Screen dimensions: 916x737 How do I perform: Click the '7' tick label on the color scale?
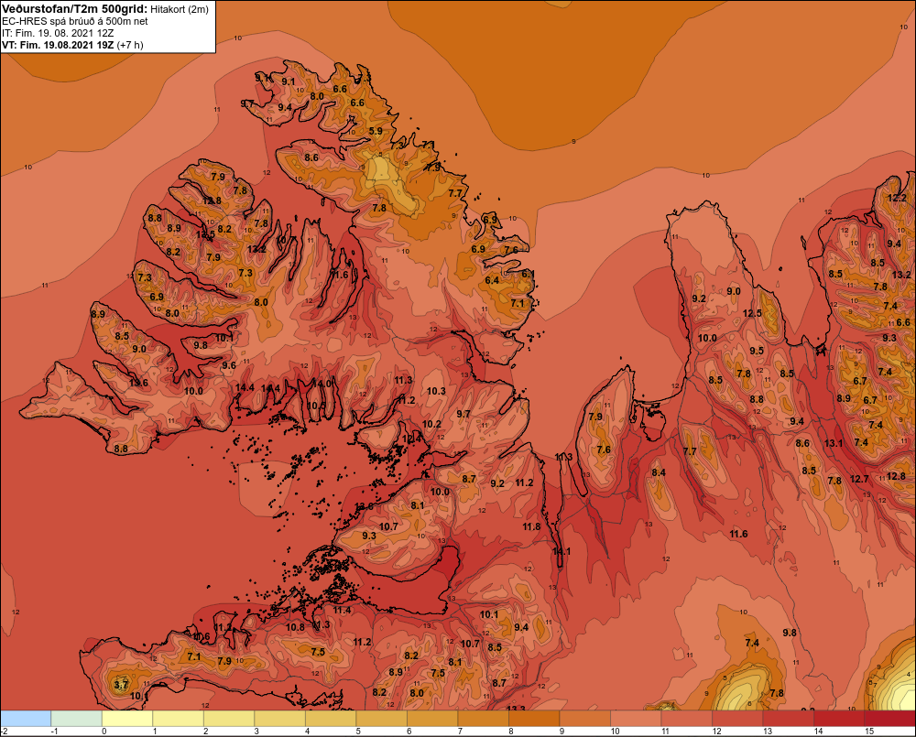(x=460, y=732)
